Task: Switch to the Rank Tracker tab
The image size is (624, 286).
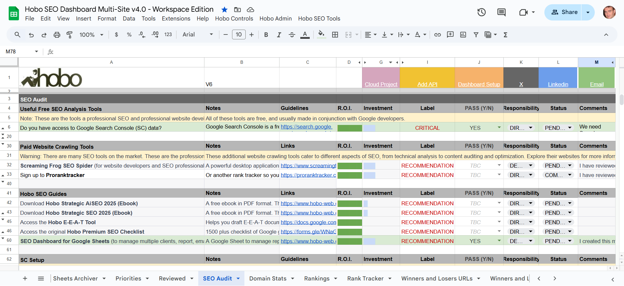Action: coord(365,279)
